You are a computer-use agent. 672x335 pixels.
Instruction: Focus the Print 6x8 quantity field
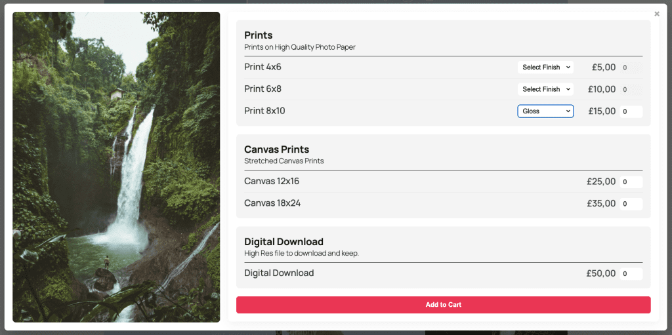pyautogui.click(x=631, y=89)
